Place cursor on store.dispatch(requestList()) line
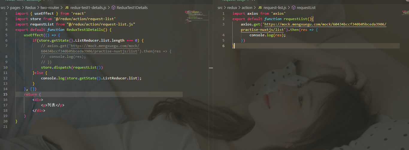409x150 pixels. [x=72, y=67]
